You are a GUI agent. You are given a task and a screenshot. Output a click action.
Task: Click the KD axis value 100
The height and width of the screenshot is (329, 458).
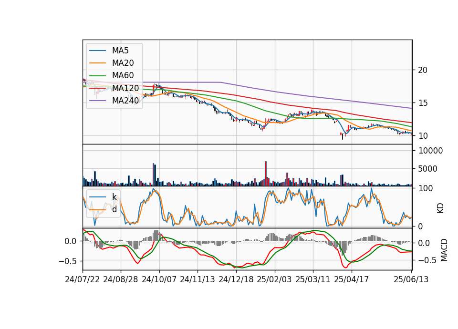(x=426, y=188)
